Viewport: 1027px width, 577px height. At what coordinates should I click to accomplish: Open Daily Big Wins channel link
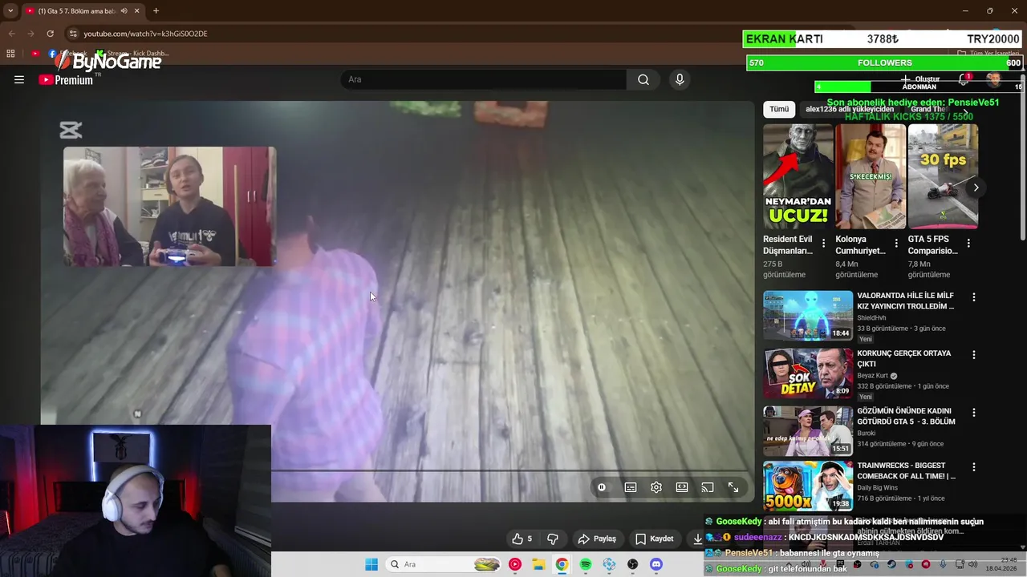pos(879,488)
